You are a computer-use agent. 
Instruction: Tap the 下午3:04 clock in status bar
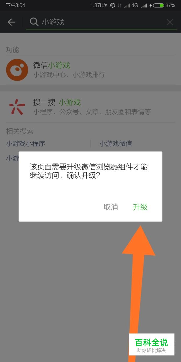tap(15, 5)
